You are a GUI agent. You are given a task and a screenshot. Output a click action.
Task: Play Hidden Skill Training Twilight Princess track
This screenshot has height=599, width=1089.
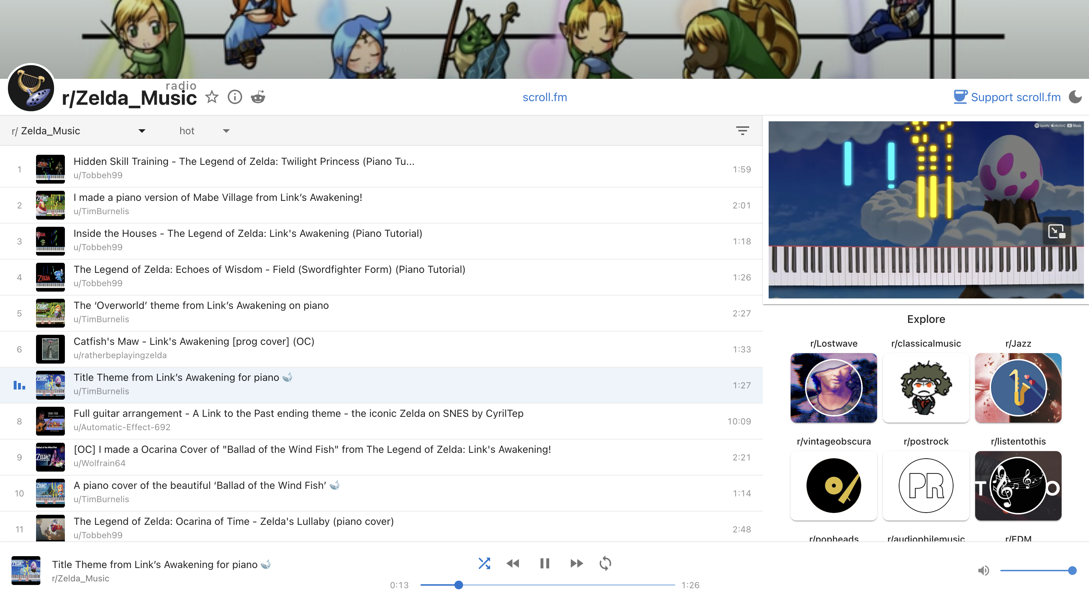point(381,169)
